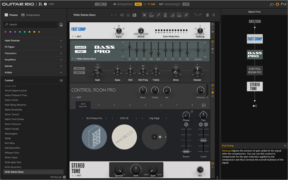This screenshot has height=180, width=288.
Task: Open the metronome tool
Action: (x=165, y=15)
